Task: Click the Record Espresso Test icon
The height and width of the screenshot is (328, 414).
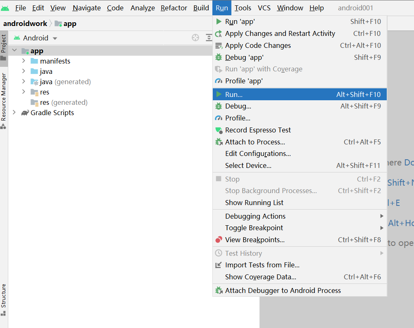Action: (x=219, y=130)
